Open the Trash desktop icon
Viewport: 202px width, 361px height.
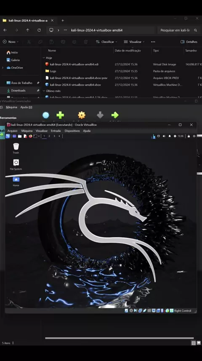pyautogui.click(x=16, y=148)
